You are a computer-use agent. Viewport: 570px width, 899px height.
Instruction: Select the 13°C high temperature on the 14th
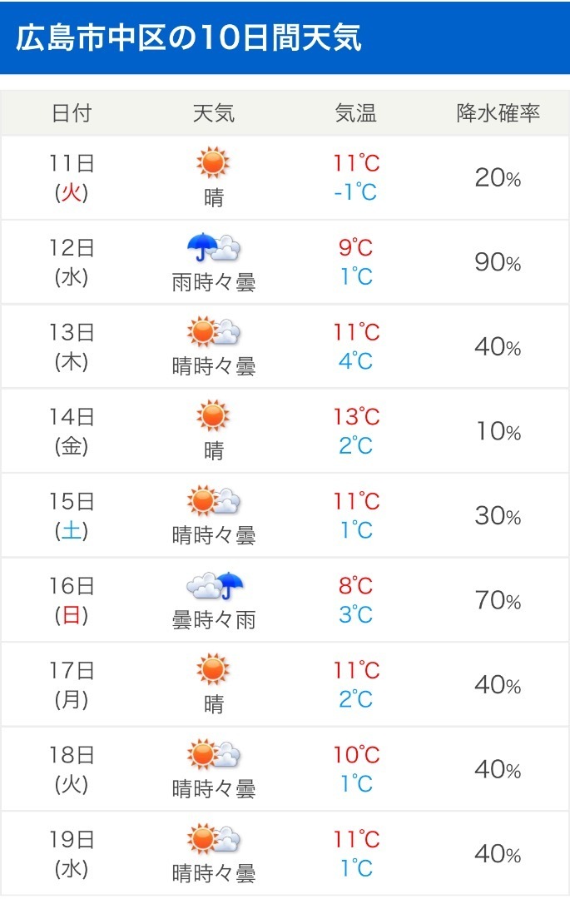[356, 417]
